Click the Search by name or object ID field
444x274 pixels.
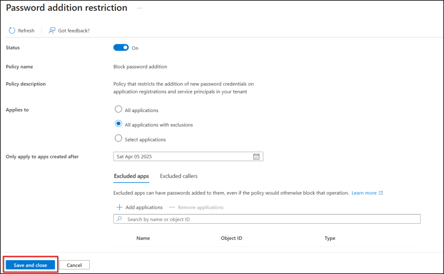(x=269, y=219)
